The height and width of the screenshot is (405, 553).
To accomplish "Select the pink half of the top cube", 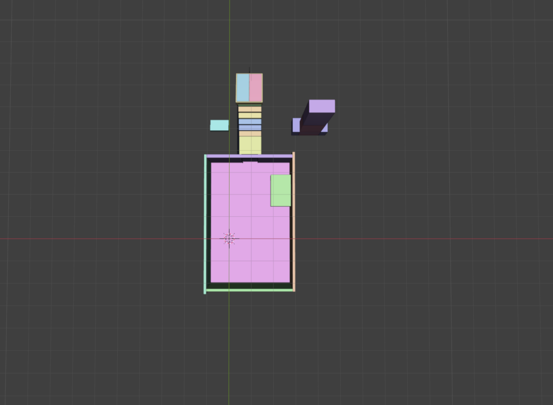I will point(255,88).
